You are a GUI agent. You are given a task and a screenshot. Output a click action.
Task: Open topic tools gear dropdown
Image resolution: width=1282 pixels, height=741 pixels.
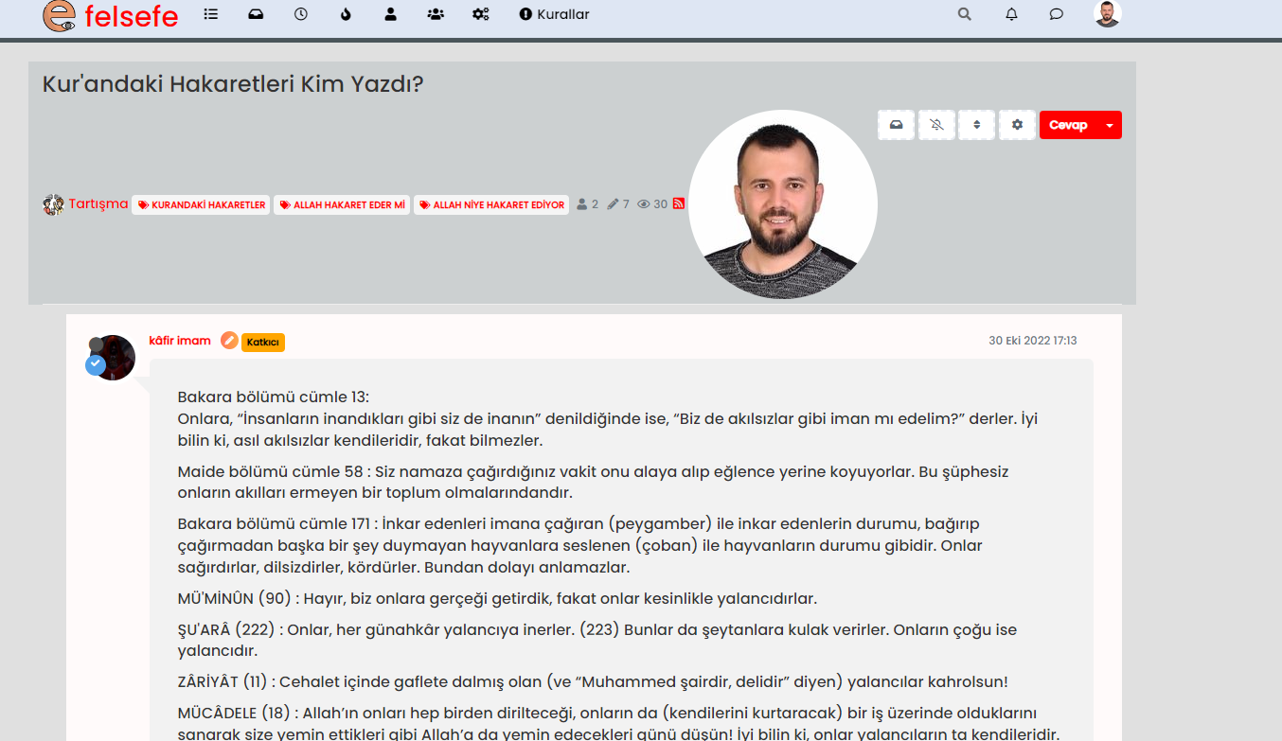[x=1018, y=125]
